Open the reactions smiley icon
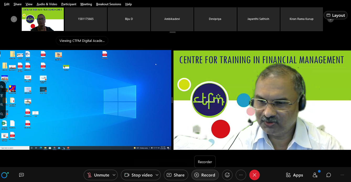 pyautogui.click(x=227, y=175)
